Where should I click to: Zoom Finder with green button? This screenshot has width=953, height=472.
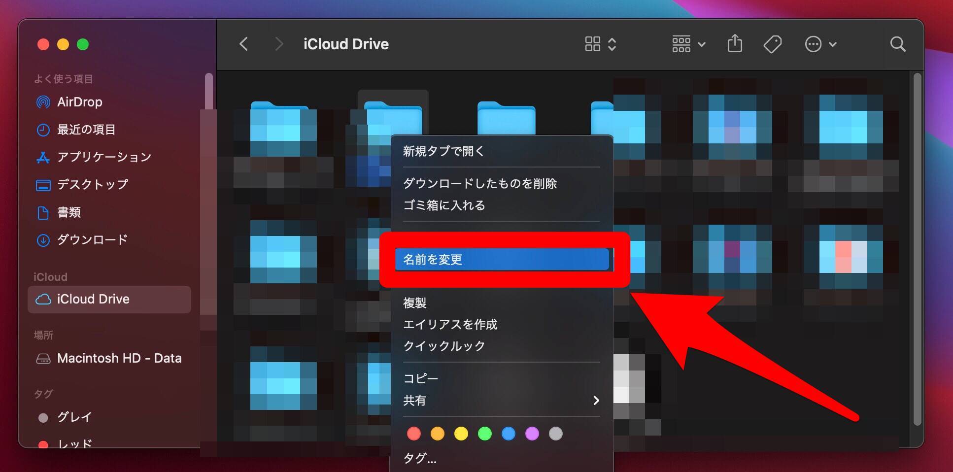pyautogui.click(x=83, y=44)
